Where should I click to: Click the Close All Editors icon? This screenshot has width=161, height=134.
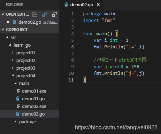coord(54,15)
